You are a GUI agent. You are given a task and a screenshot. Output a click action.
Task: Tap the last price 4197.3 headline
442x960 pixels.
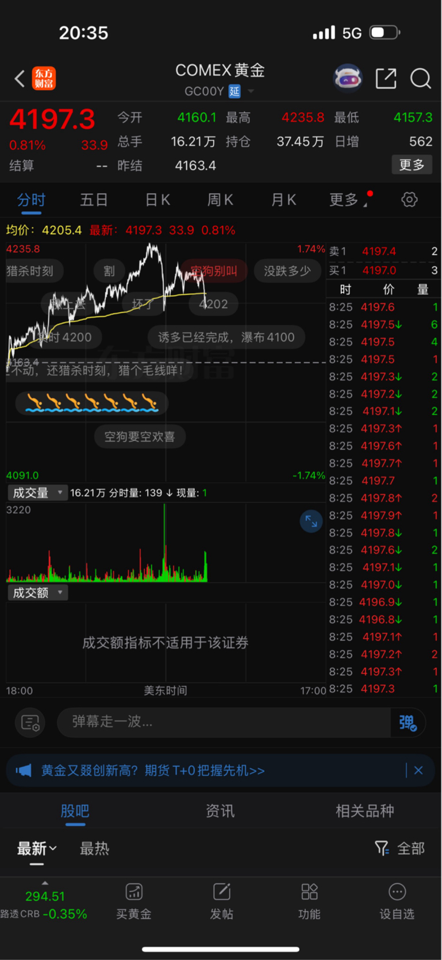point(52,119)
